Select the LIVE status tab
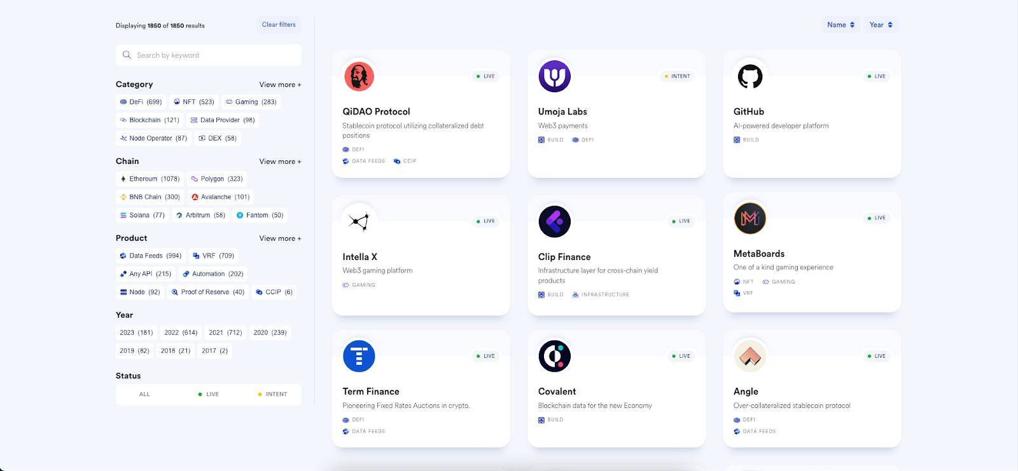Image resolution: width=1018 pixels, height=471 pixels. click(208, 394)
